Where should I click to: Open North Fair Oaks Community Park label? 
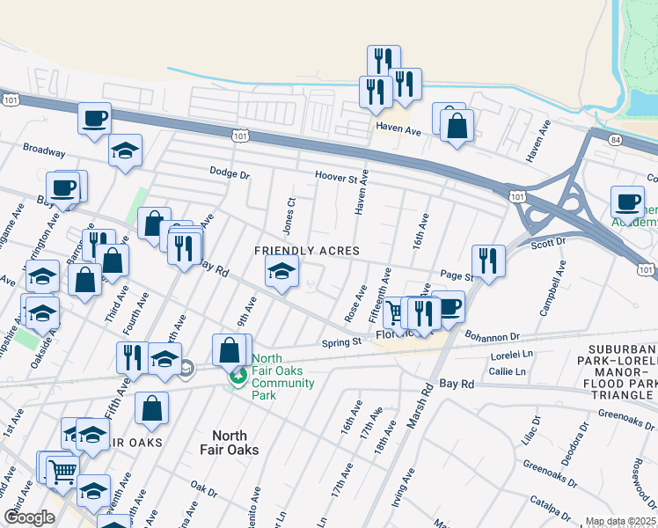[x=283, y=377]
